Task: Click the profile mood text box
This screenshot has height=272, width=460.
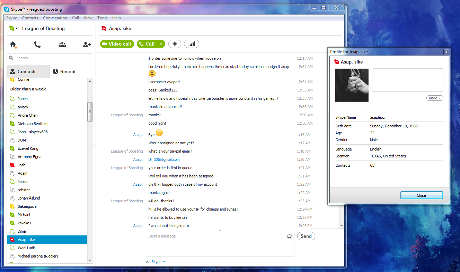Action: tap(408, 80)
